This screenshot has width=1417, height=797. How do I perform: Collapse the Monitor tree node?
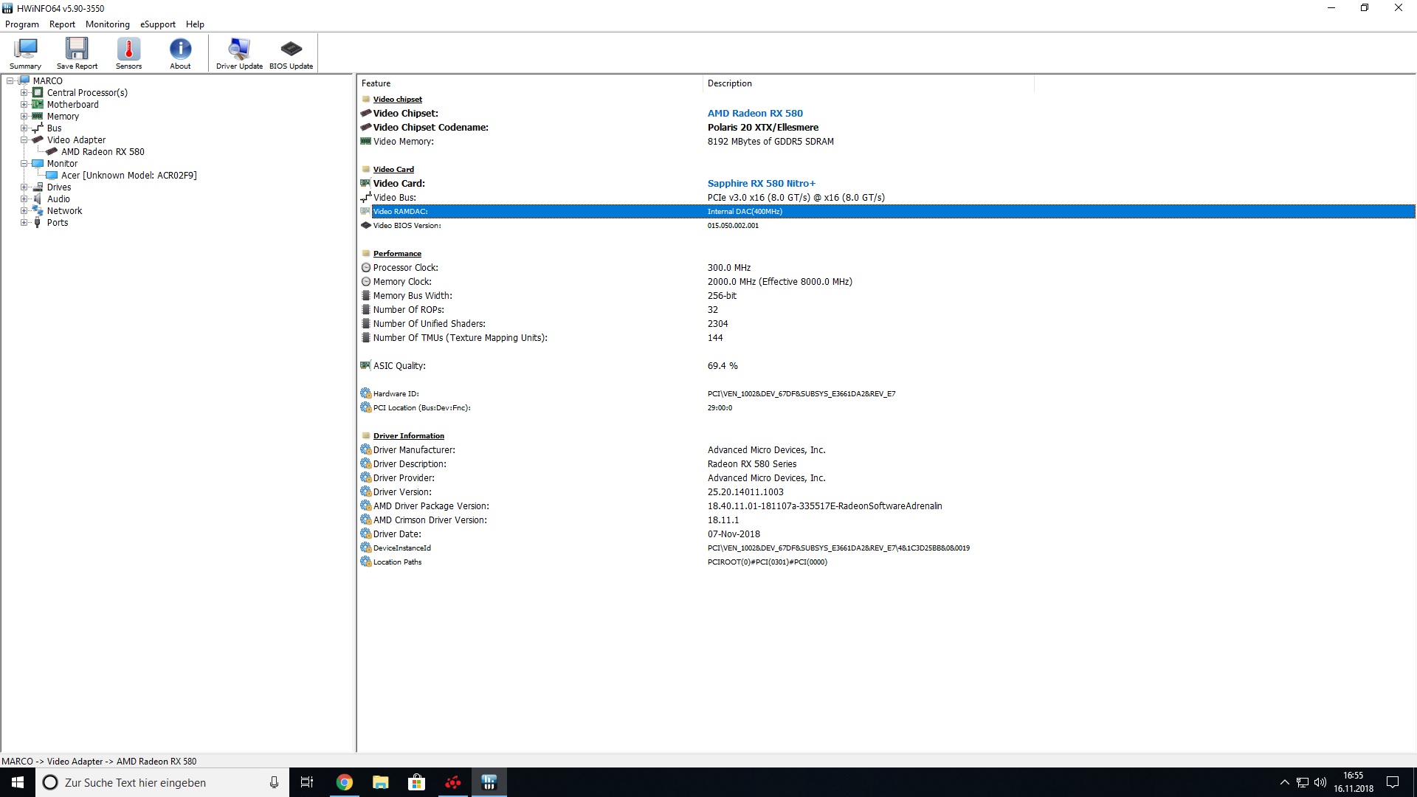24,164
